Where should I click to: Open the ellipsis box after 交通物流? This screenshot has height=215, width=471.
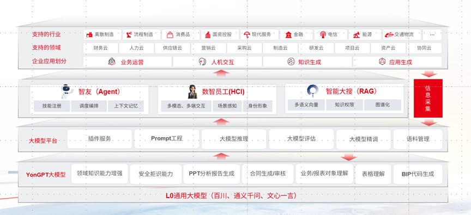coord(432,35)
